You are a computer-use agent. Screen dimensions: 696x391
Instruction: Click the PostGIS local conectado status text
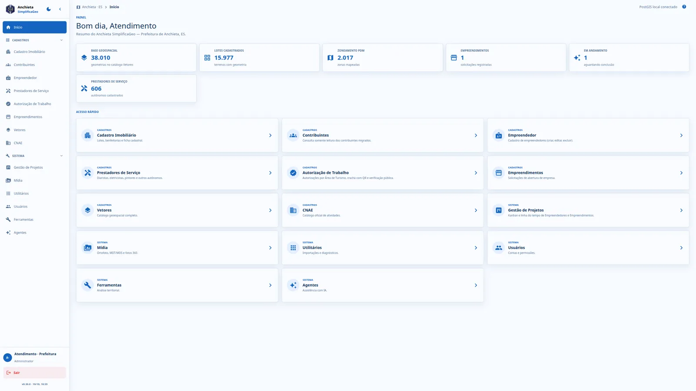tap(658, 7)
